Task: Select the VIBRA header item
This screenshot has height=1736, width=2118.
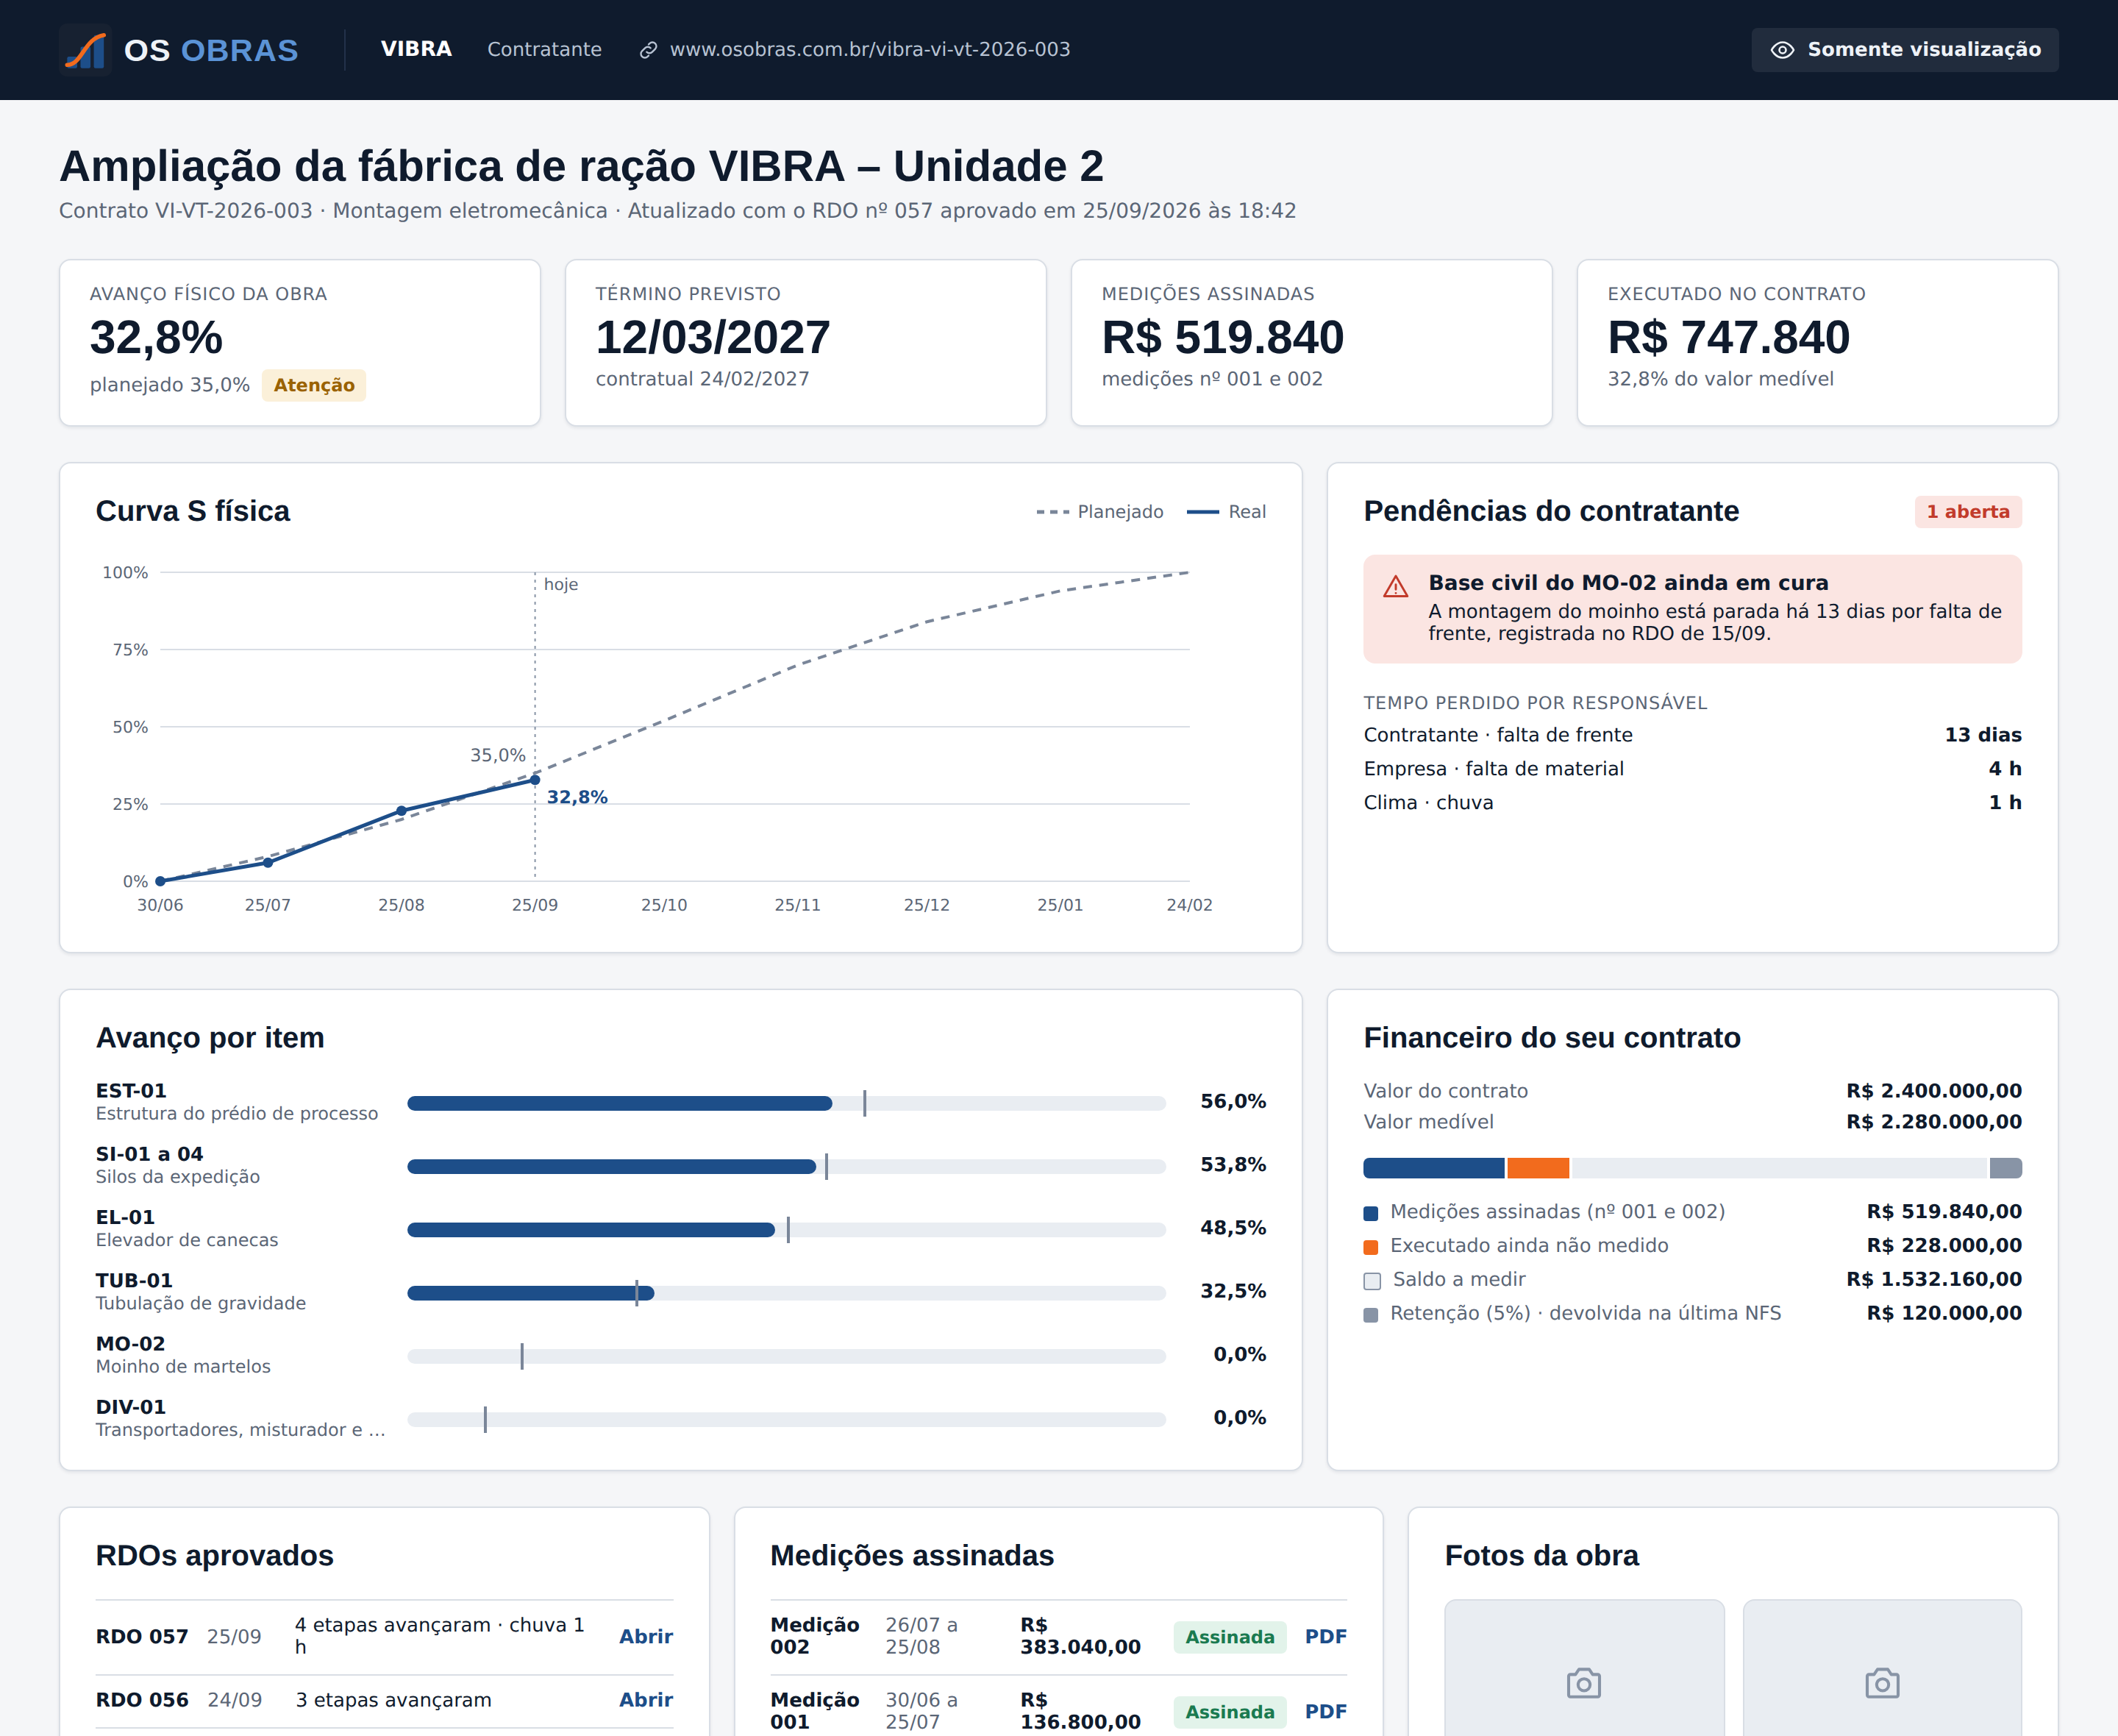Action: [x=416, y=49]
